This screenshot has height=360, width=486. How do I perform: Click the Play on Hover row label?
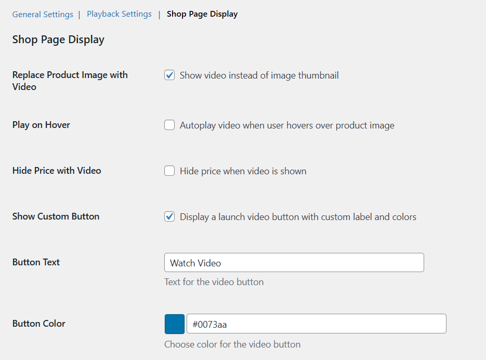click(41, 125)
